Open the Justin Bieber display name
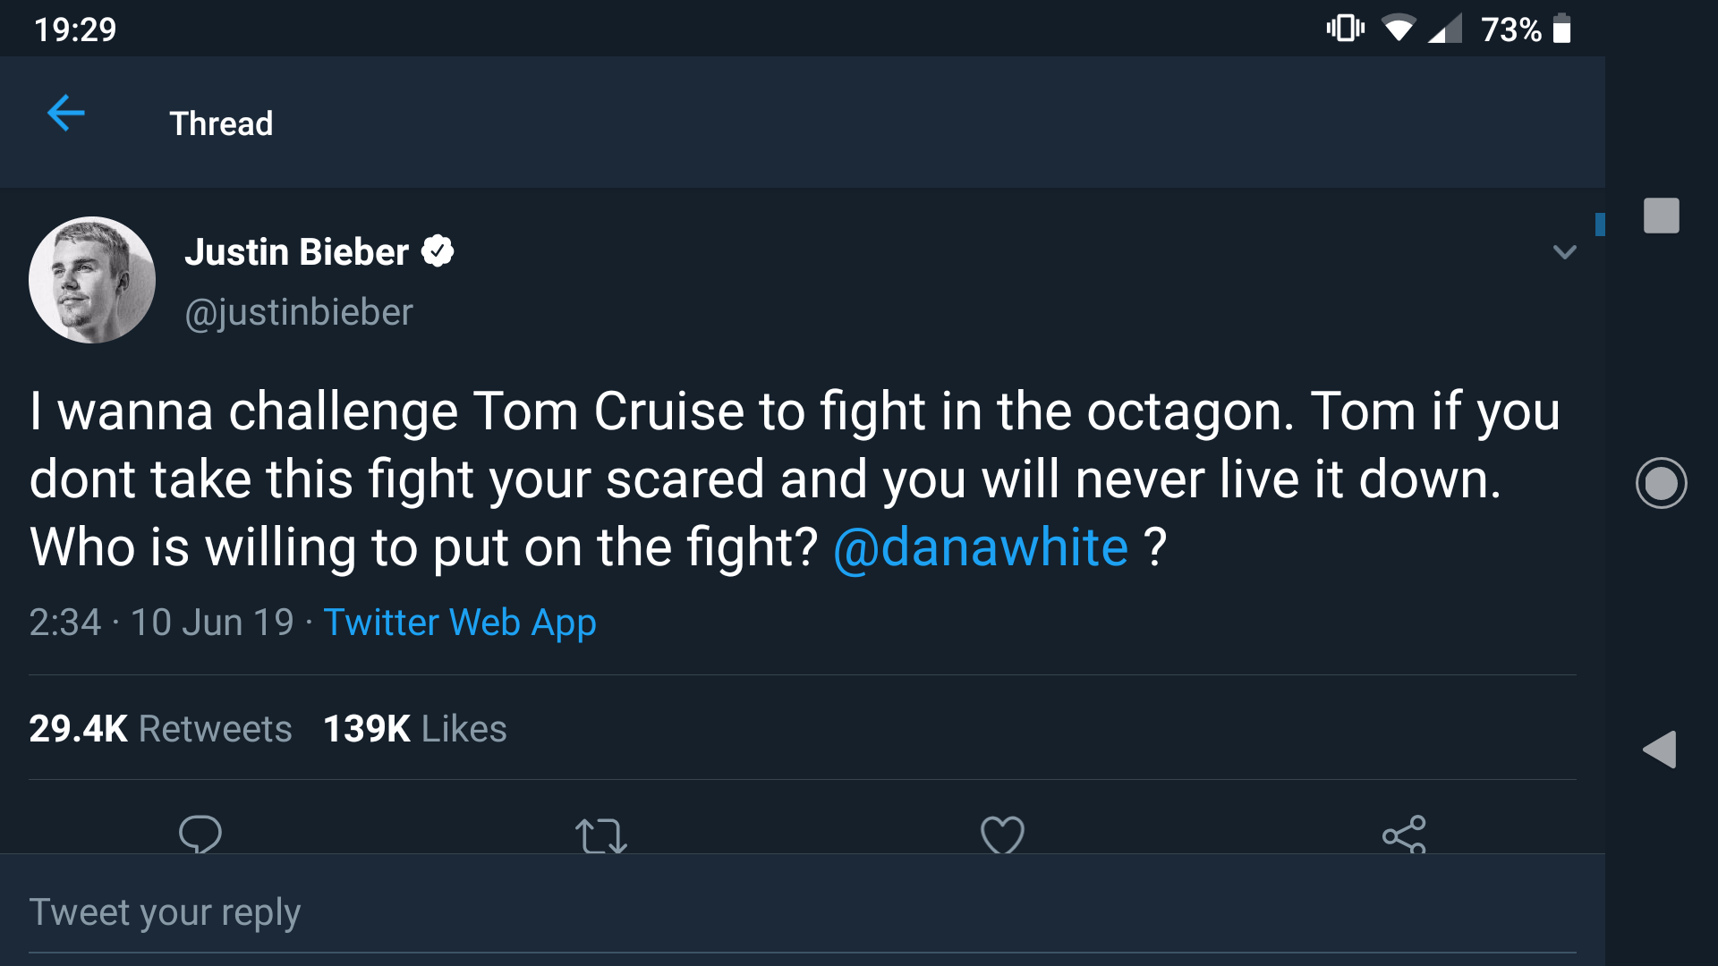 pos(296,252)
